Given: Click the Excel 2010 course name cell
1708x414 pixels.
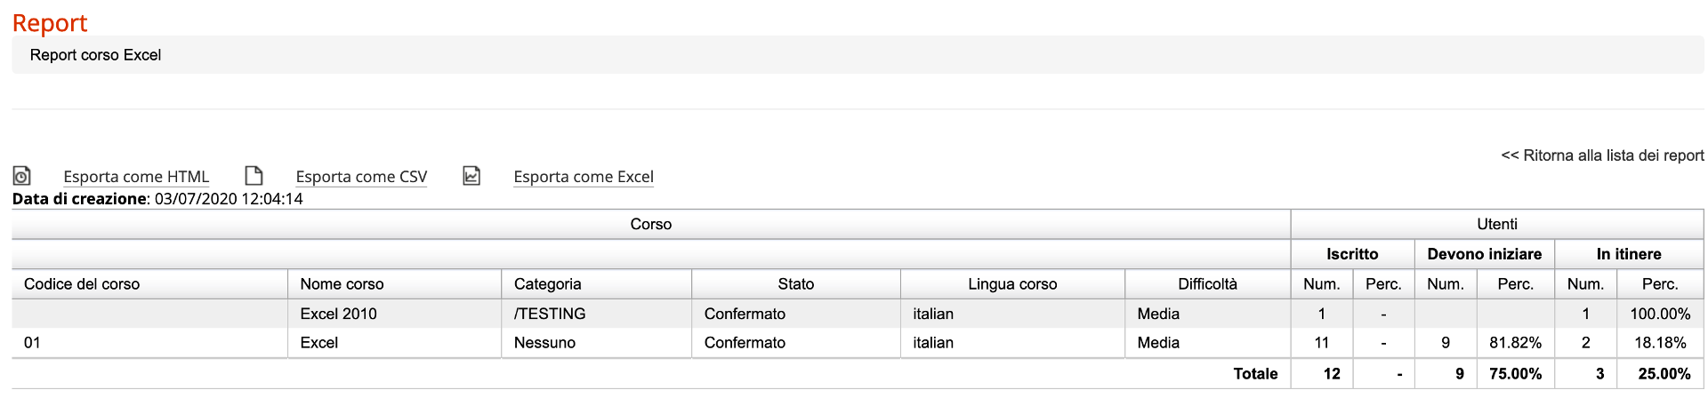Looking at the screenshot, I should [x=395, y=314].
